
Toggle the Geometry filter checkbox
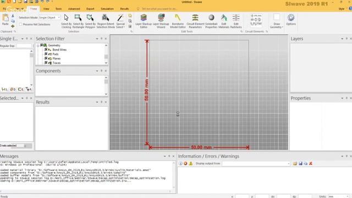click(42, 45)
